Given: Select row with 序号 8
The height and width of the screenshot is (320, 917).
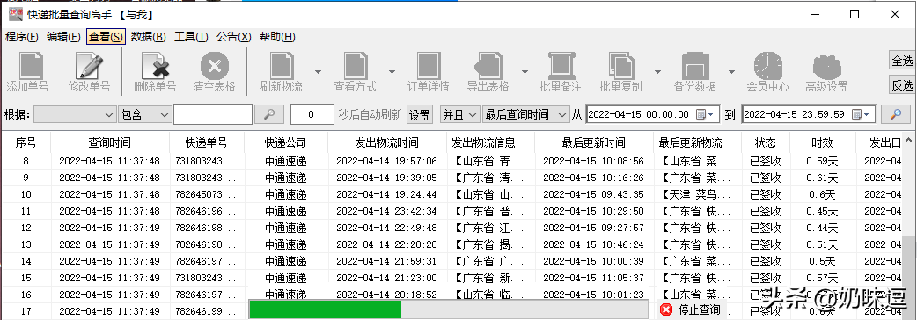Looking at the screenshot, I should [x=451, y=161].
